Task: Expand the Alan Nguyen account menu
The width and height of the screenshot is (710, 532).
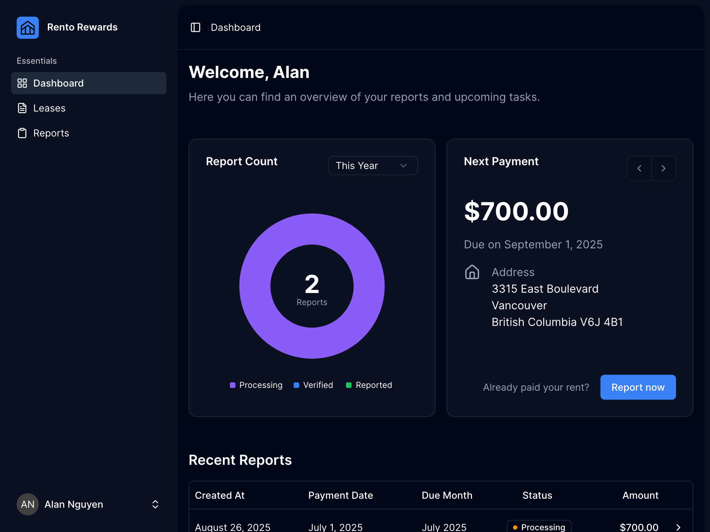Action: [155, 504]
